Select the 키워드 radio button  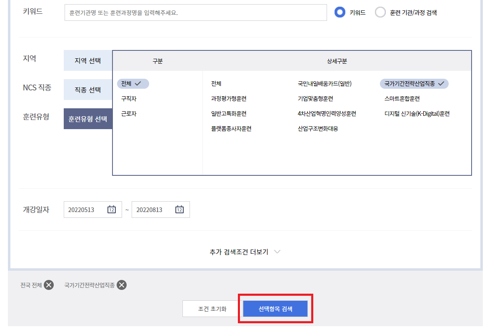pyautogui.click(x=340, y=12)
